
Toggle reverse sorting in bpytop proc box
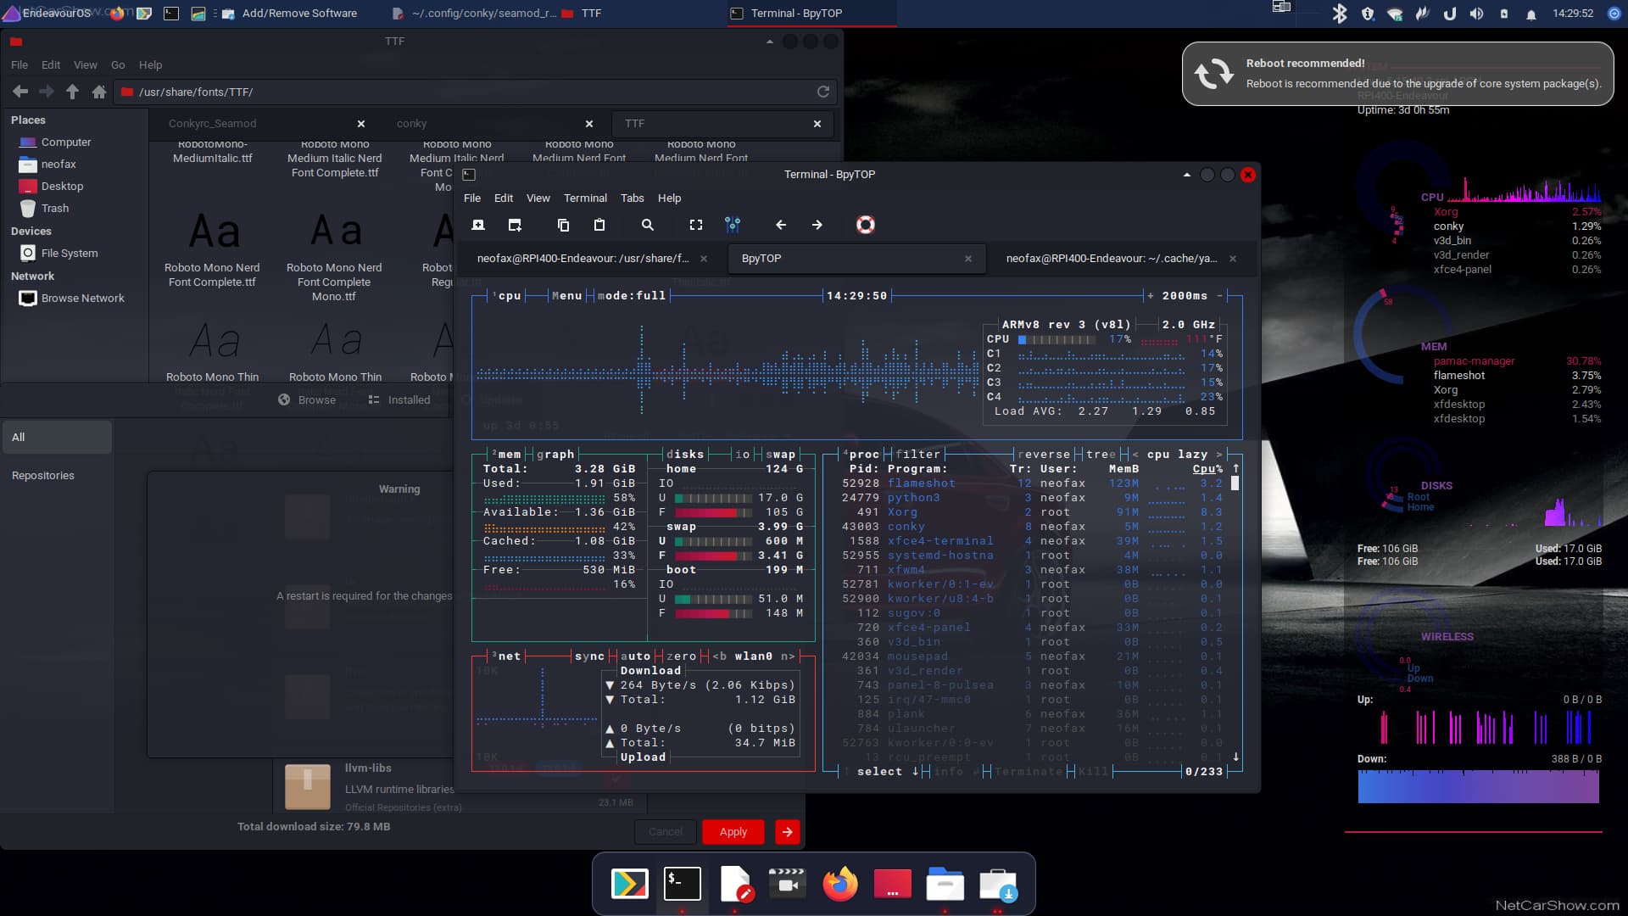[x=1044, y=455]
